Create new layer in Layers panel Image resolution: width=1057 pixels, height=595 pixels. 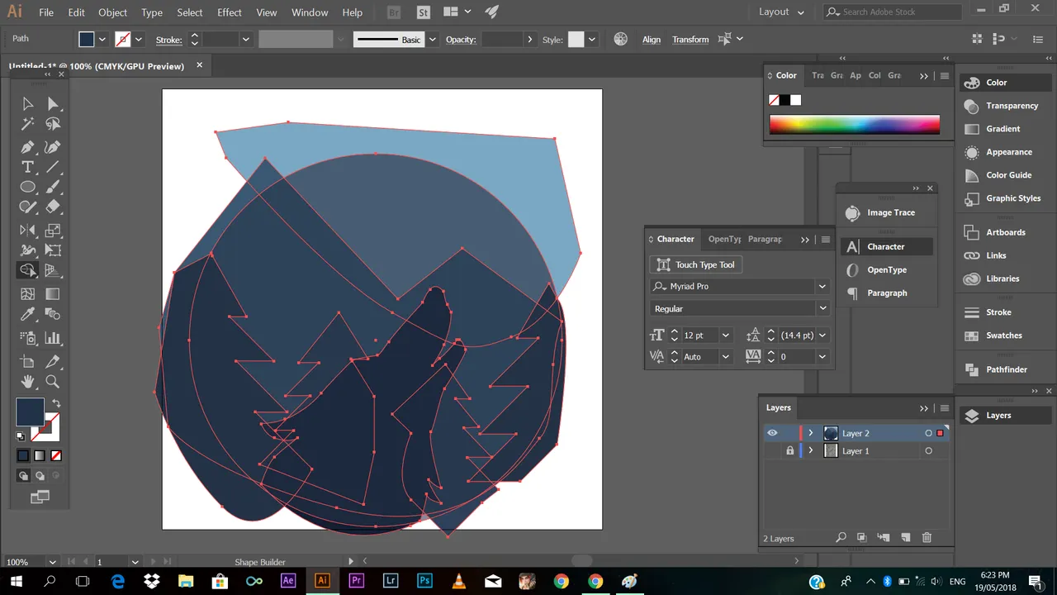pos(905,537)
